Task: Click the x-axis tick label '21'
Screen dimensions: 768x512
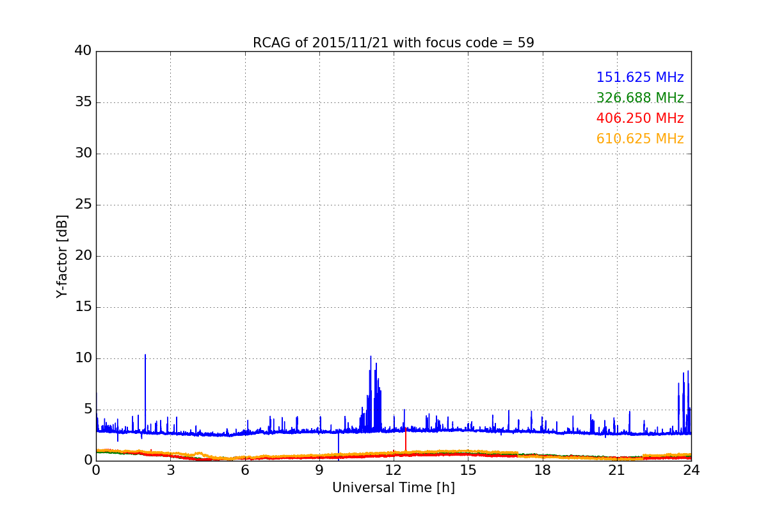Action: tap(617, 470)
